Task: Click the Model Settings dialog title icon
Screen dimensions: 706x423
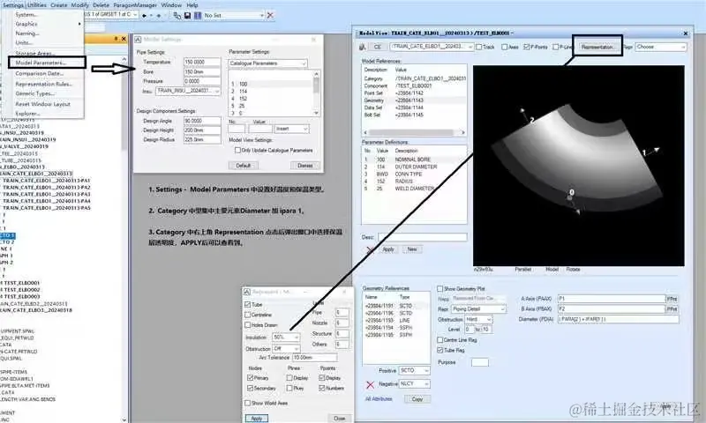Action: click(x=139, y=40)
